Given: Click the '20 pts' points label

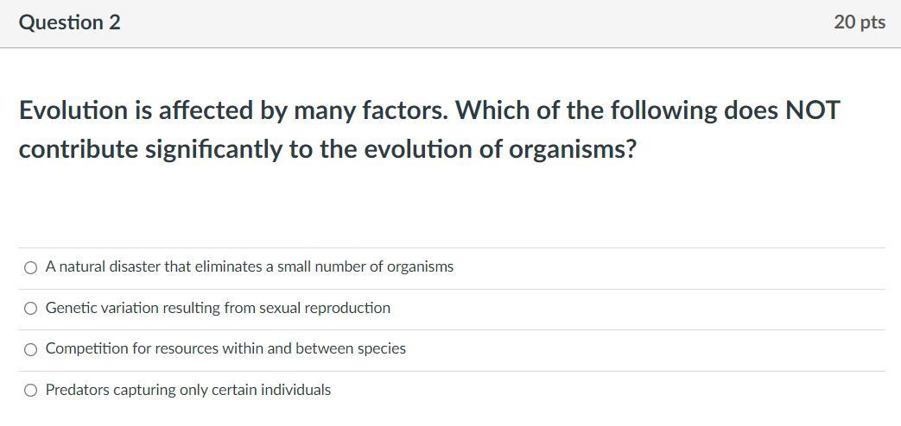Looking at the screenshot, I should coord(859,22).
